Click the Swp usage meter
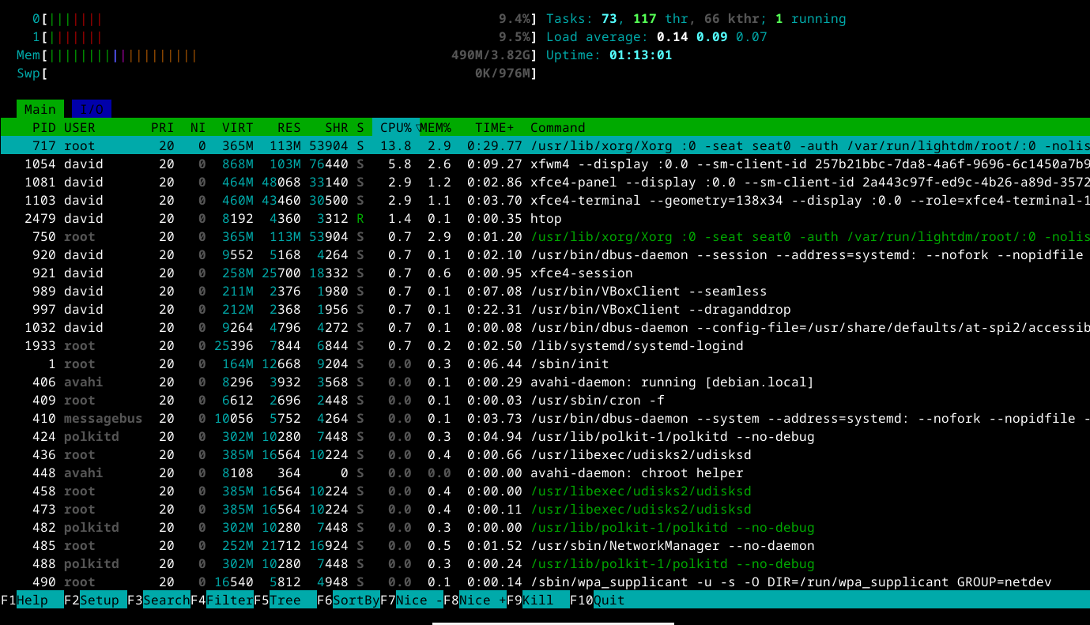The width and height of the screenshot is (1090, 625). click(277, 73)
